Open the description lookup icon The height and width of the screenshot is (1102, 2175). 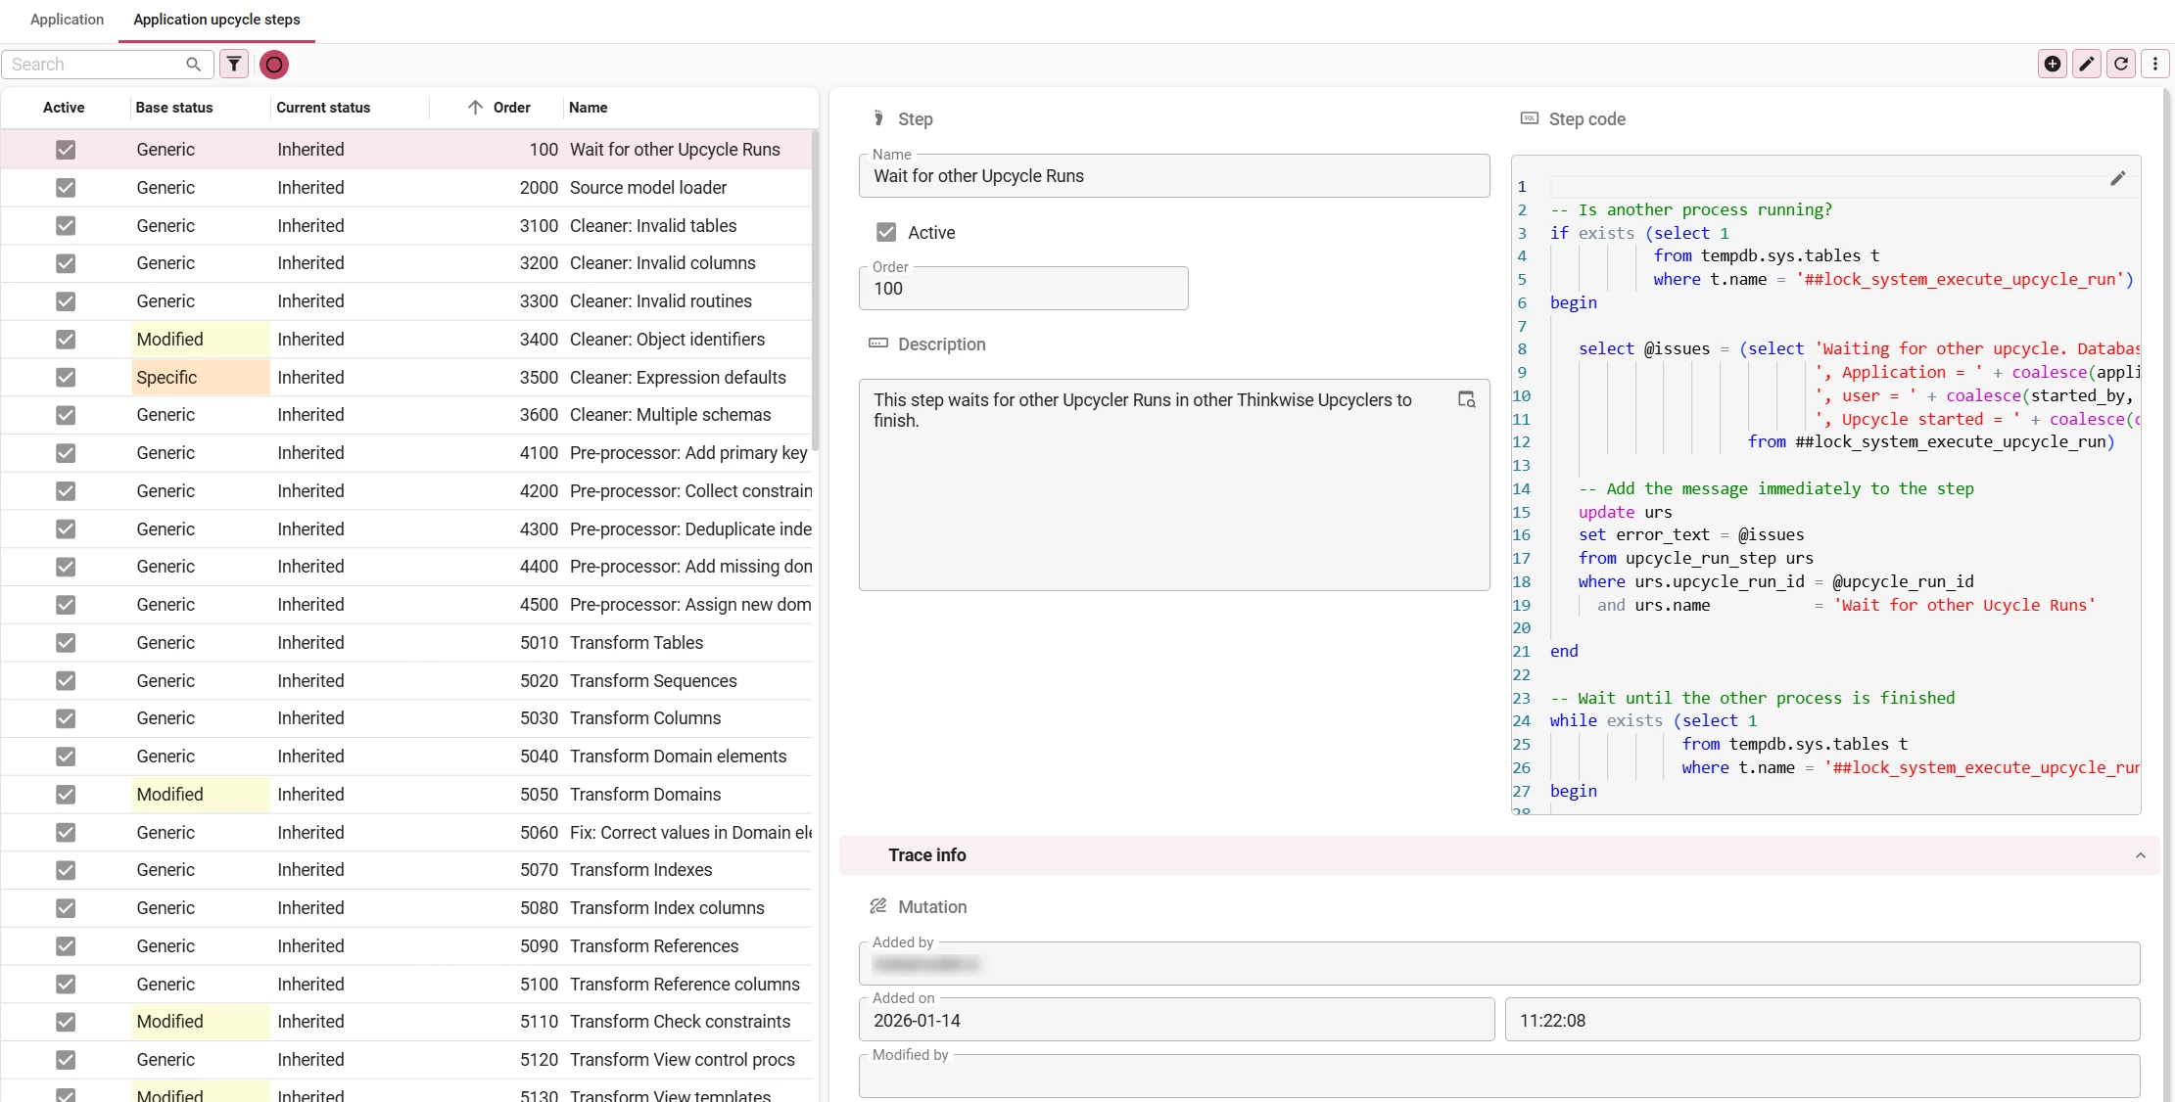[x=1466, y=399]
